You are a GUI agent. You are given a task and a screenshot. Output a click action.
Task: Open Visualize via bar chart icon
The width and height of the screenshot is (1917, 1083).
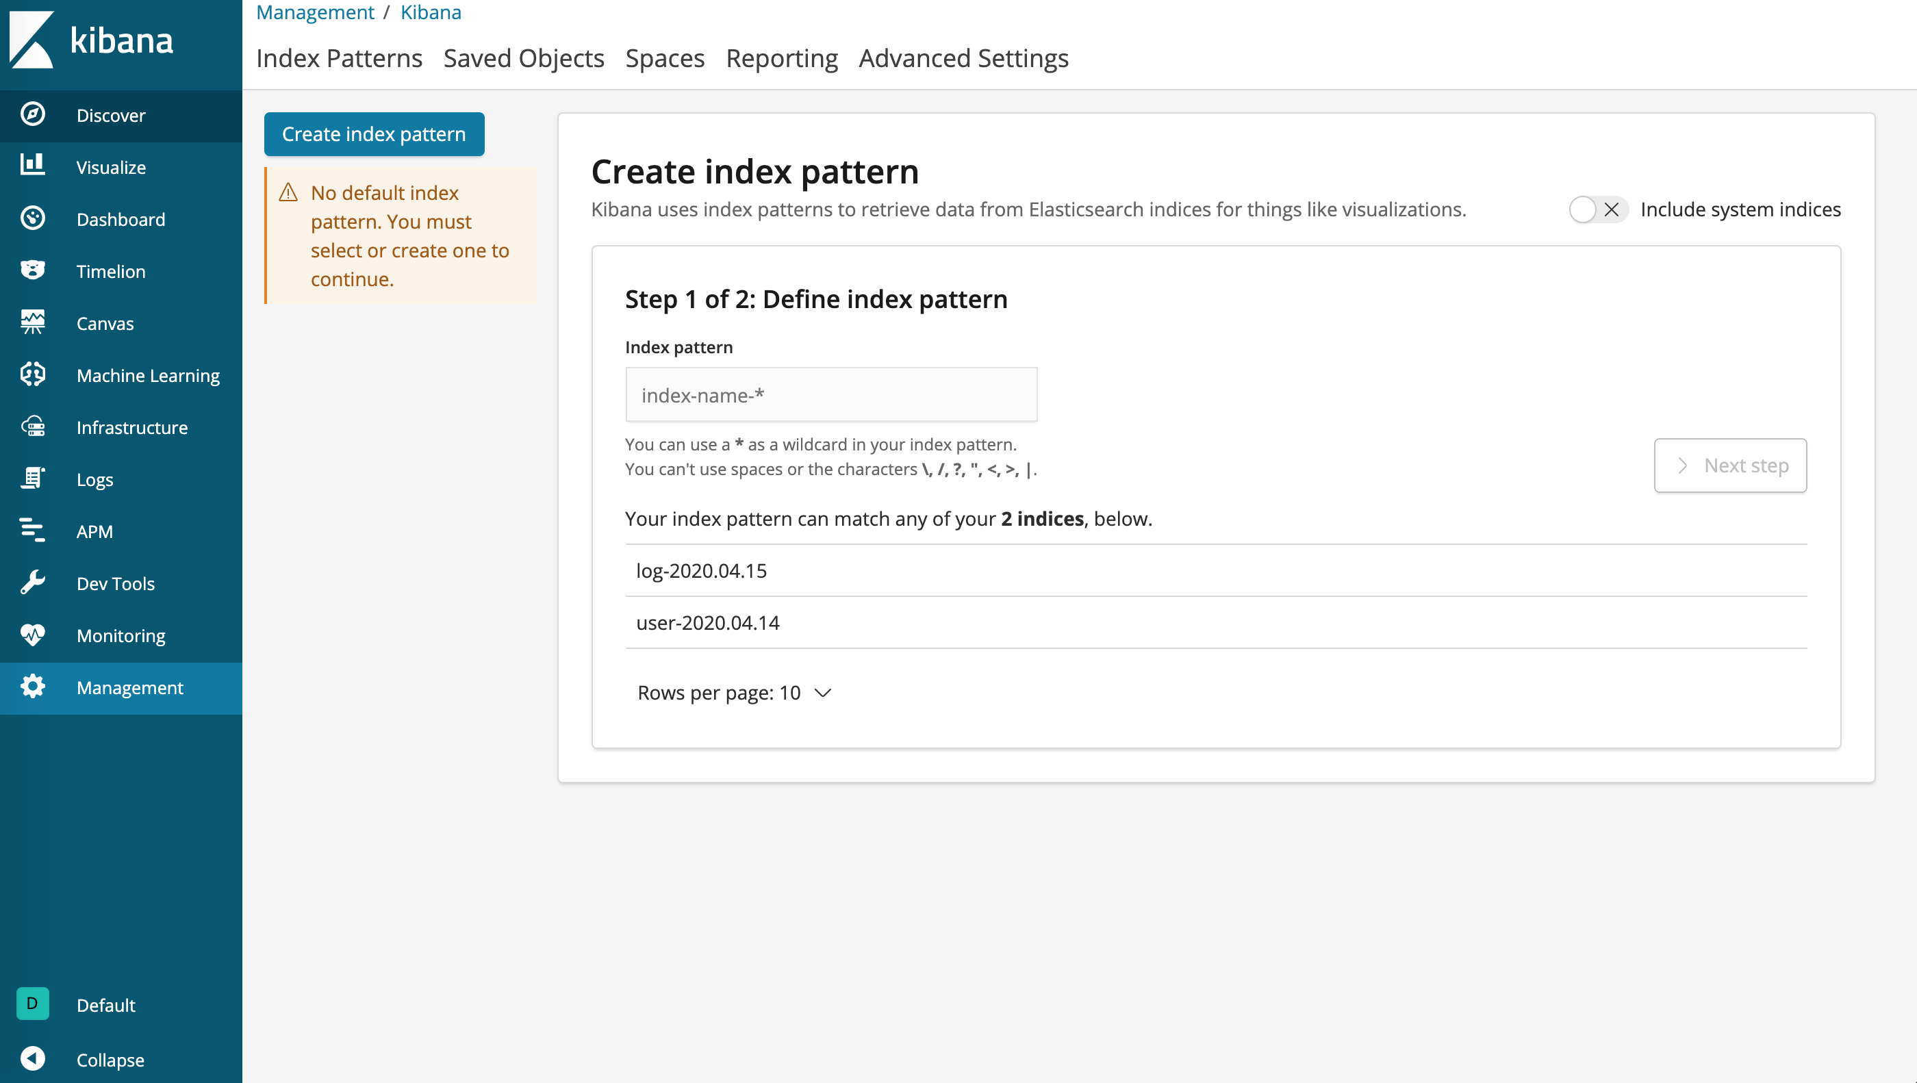pyautogui.click(x=33, y=166)
